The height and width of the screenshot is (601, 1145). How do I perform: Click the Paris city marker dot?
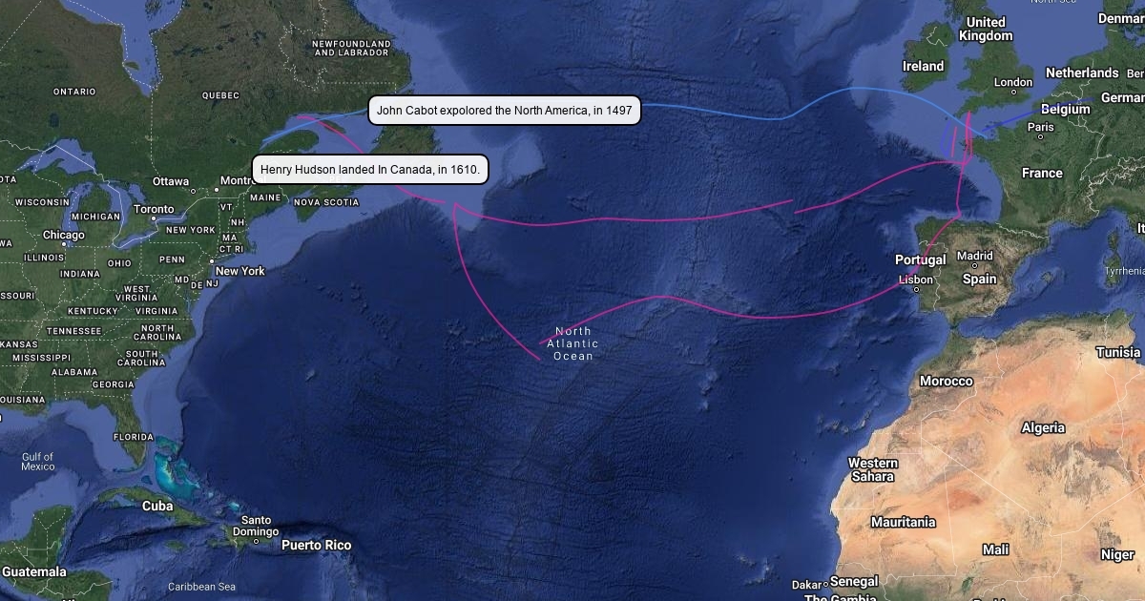[x=1041, y=136]
